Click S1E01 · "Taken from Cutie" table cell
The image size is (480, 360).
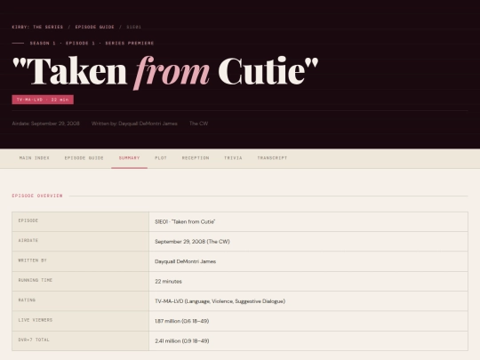click(308, 221)
